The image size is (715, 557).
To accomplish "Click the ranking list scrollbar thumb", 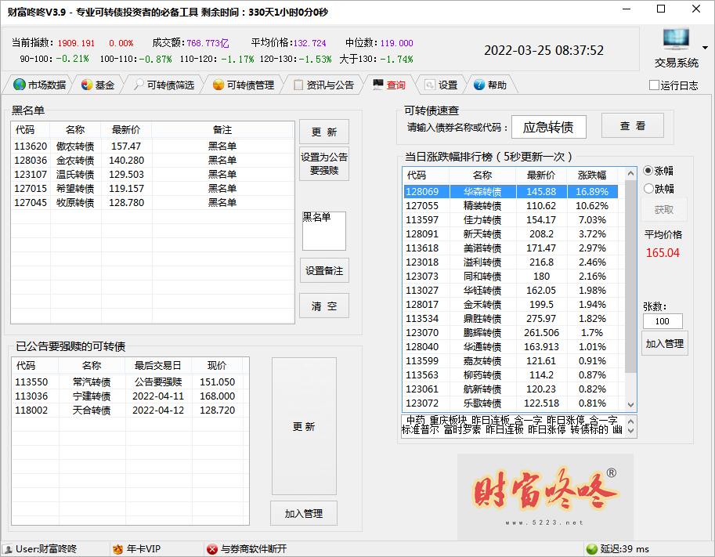I will pyautogui.click(x=630, y=276).
